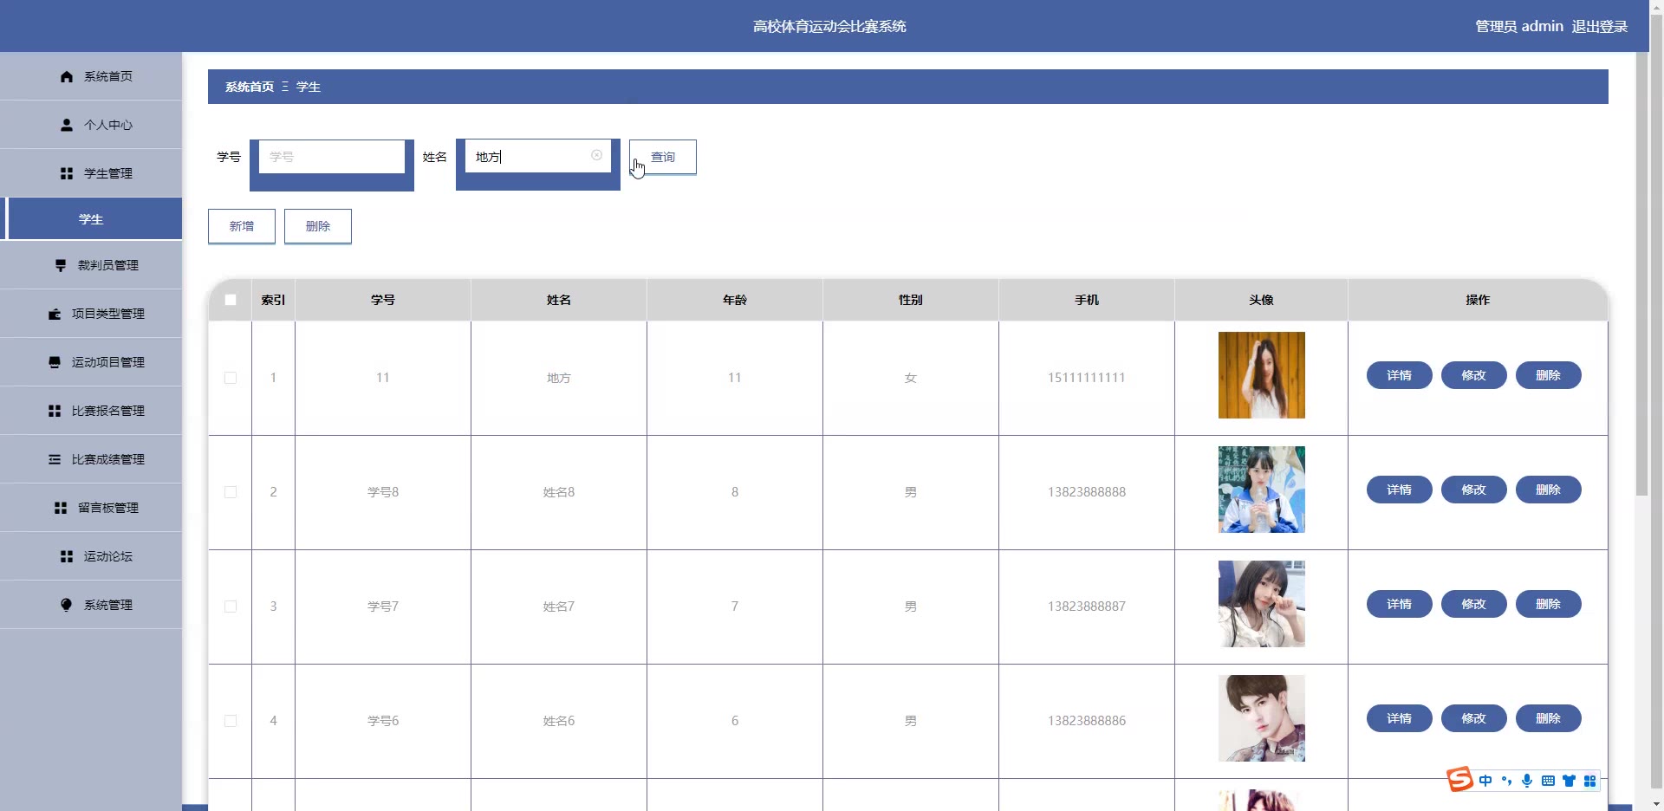The width and height of the screenshot is (1664, 811).
Task: Open the Sogou toolbox grid icon
Action: pos(1589,781)
